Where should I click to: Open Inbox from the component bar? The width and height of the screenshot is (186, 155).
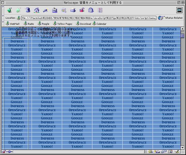pos(157,151)
